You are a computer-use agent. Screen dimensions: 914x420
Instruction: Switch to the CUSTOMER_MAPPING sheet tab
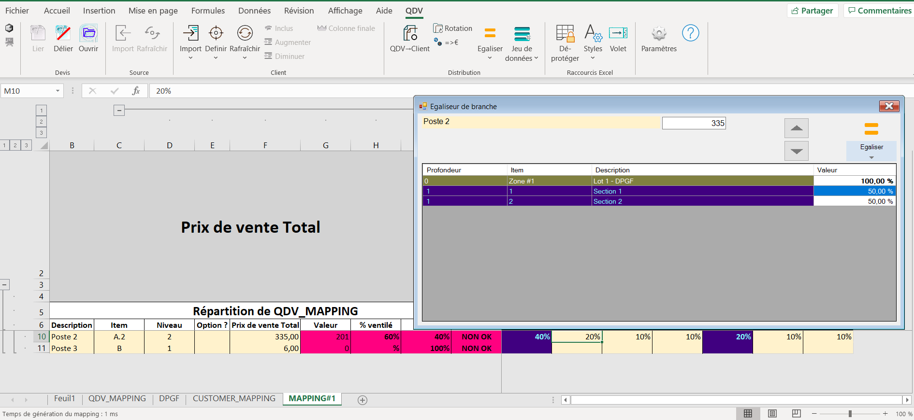click(x=234, y=399)
